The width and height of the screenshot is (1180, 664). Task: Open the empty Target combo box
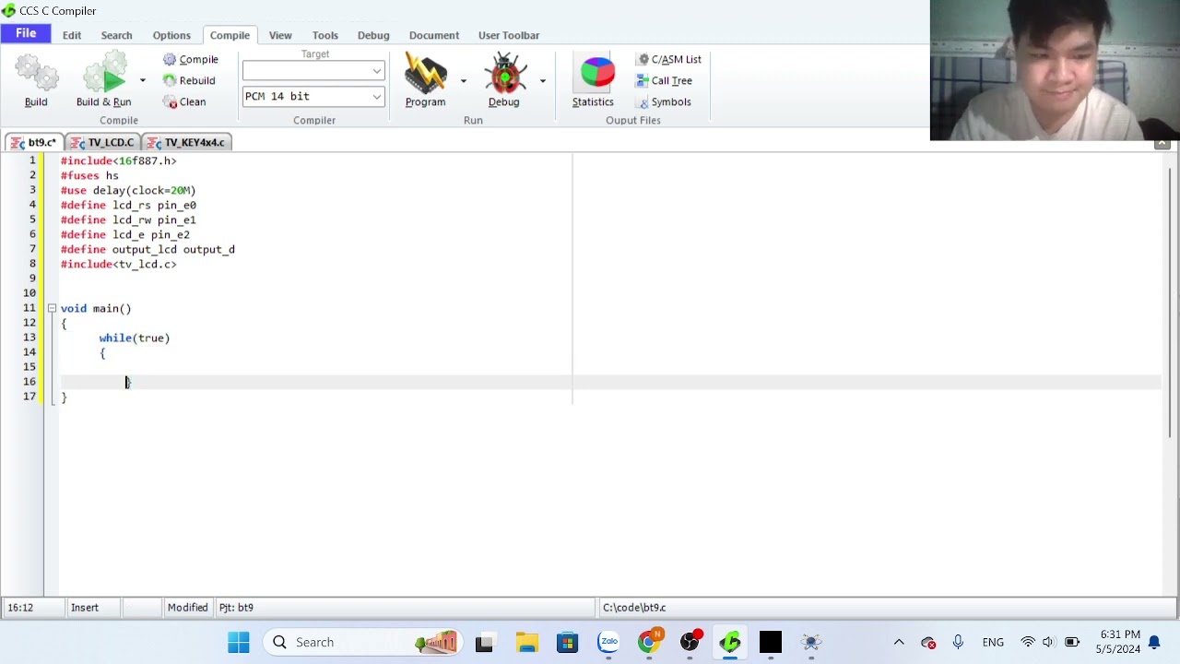point(313,71)
